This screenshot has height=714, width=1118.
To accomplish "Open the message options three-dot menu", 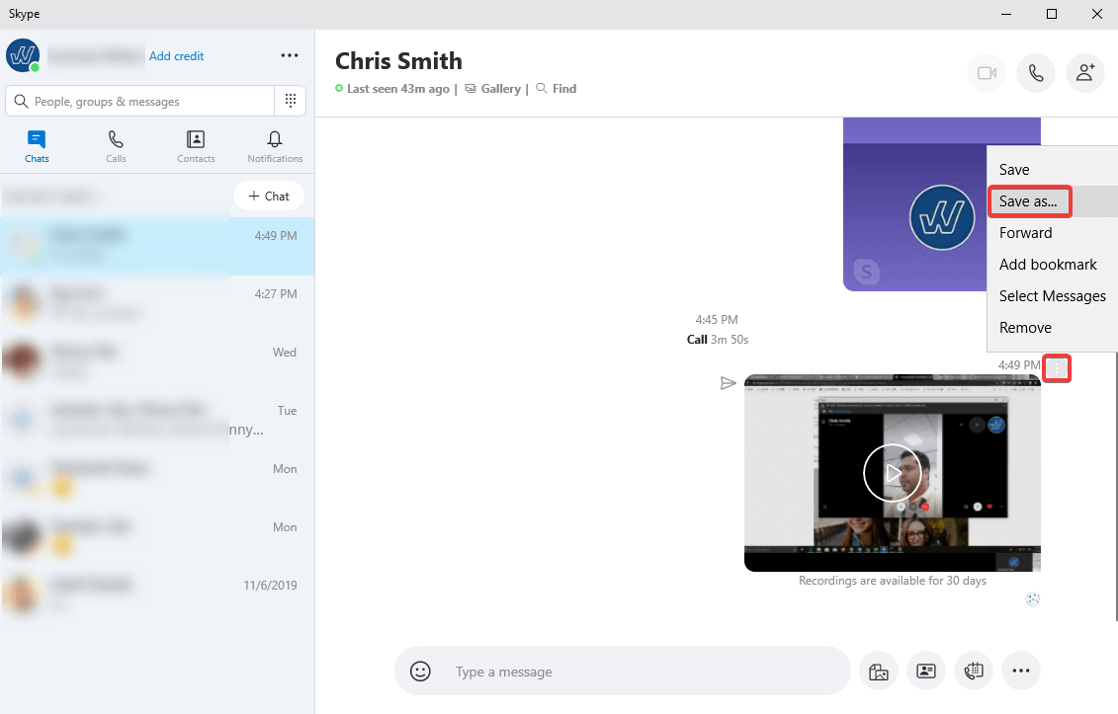I will 1057,368.
